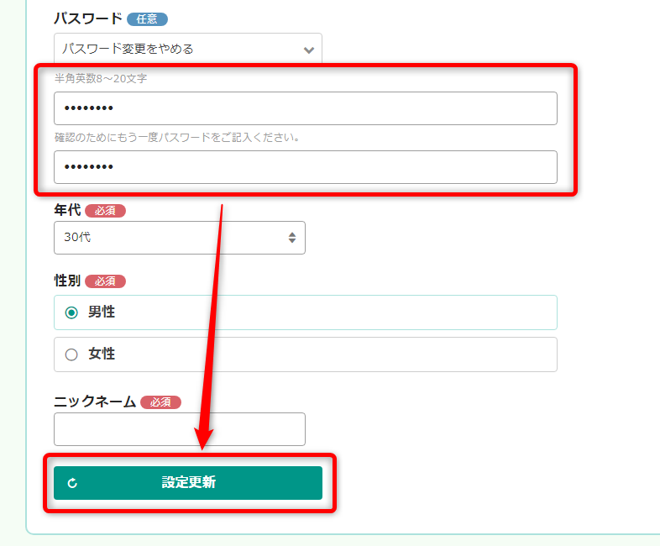Viewport: 660px width, 546px height.
Task: Select the 女性 radio button
Action: tap(71, 354)
